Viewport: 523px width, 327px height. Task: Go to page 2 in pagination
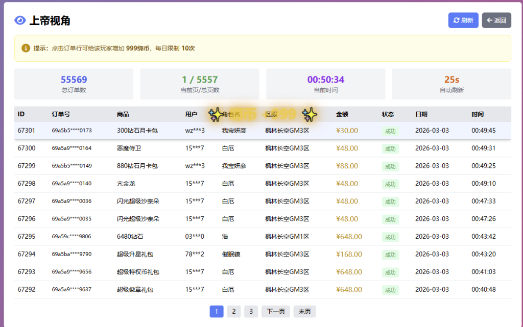[x=233, y=311]
